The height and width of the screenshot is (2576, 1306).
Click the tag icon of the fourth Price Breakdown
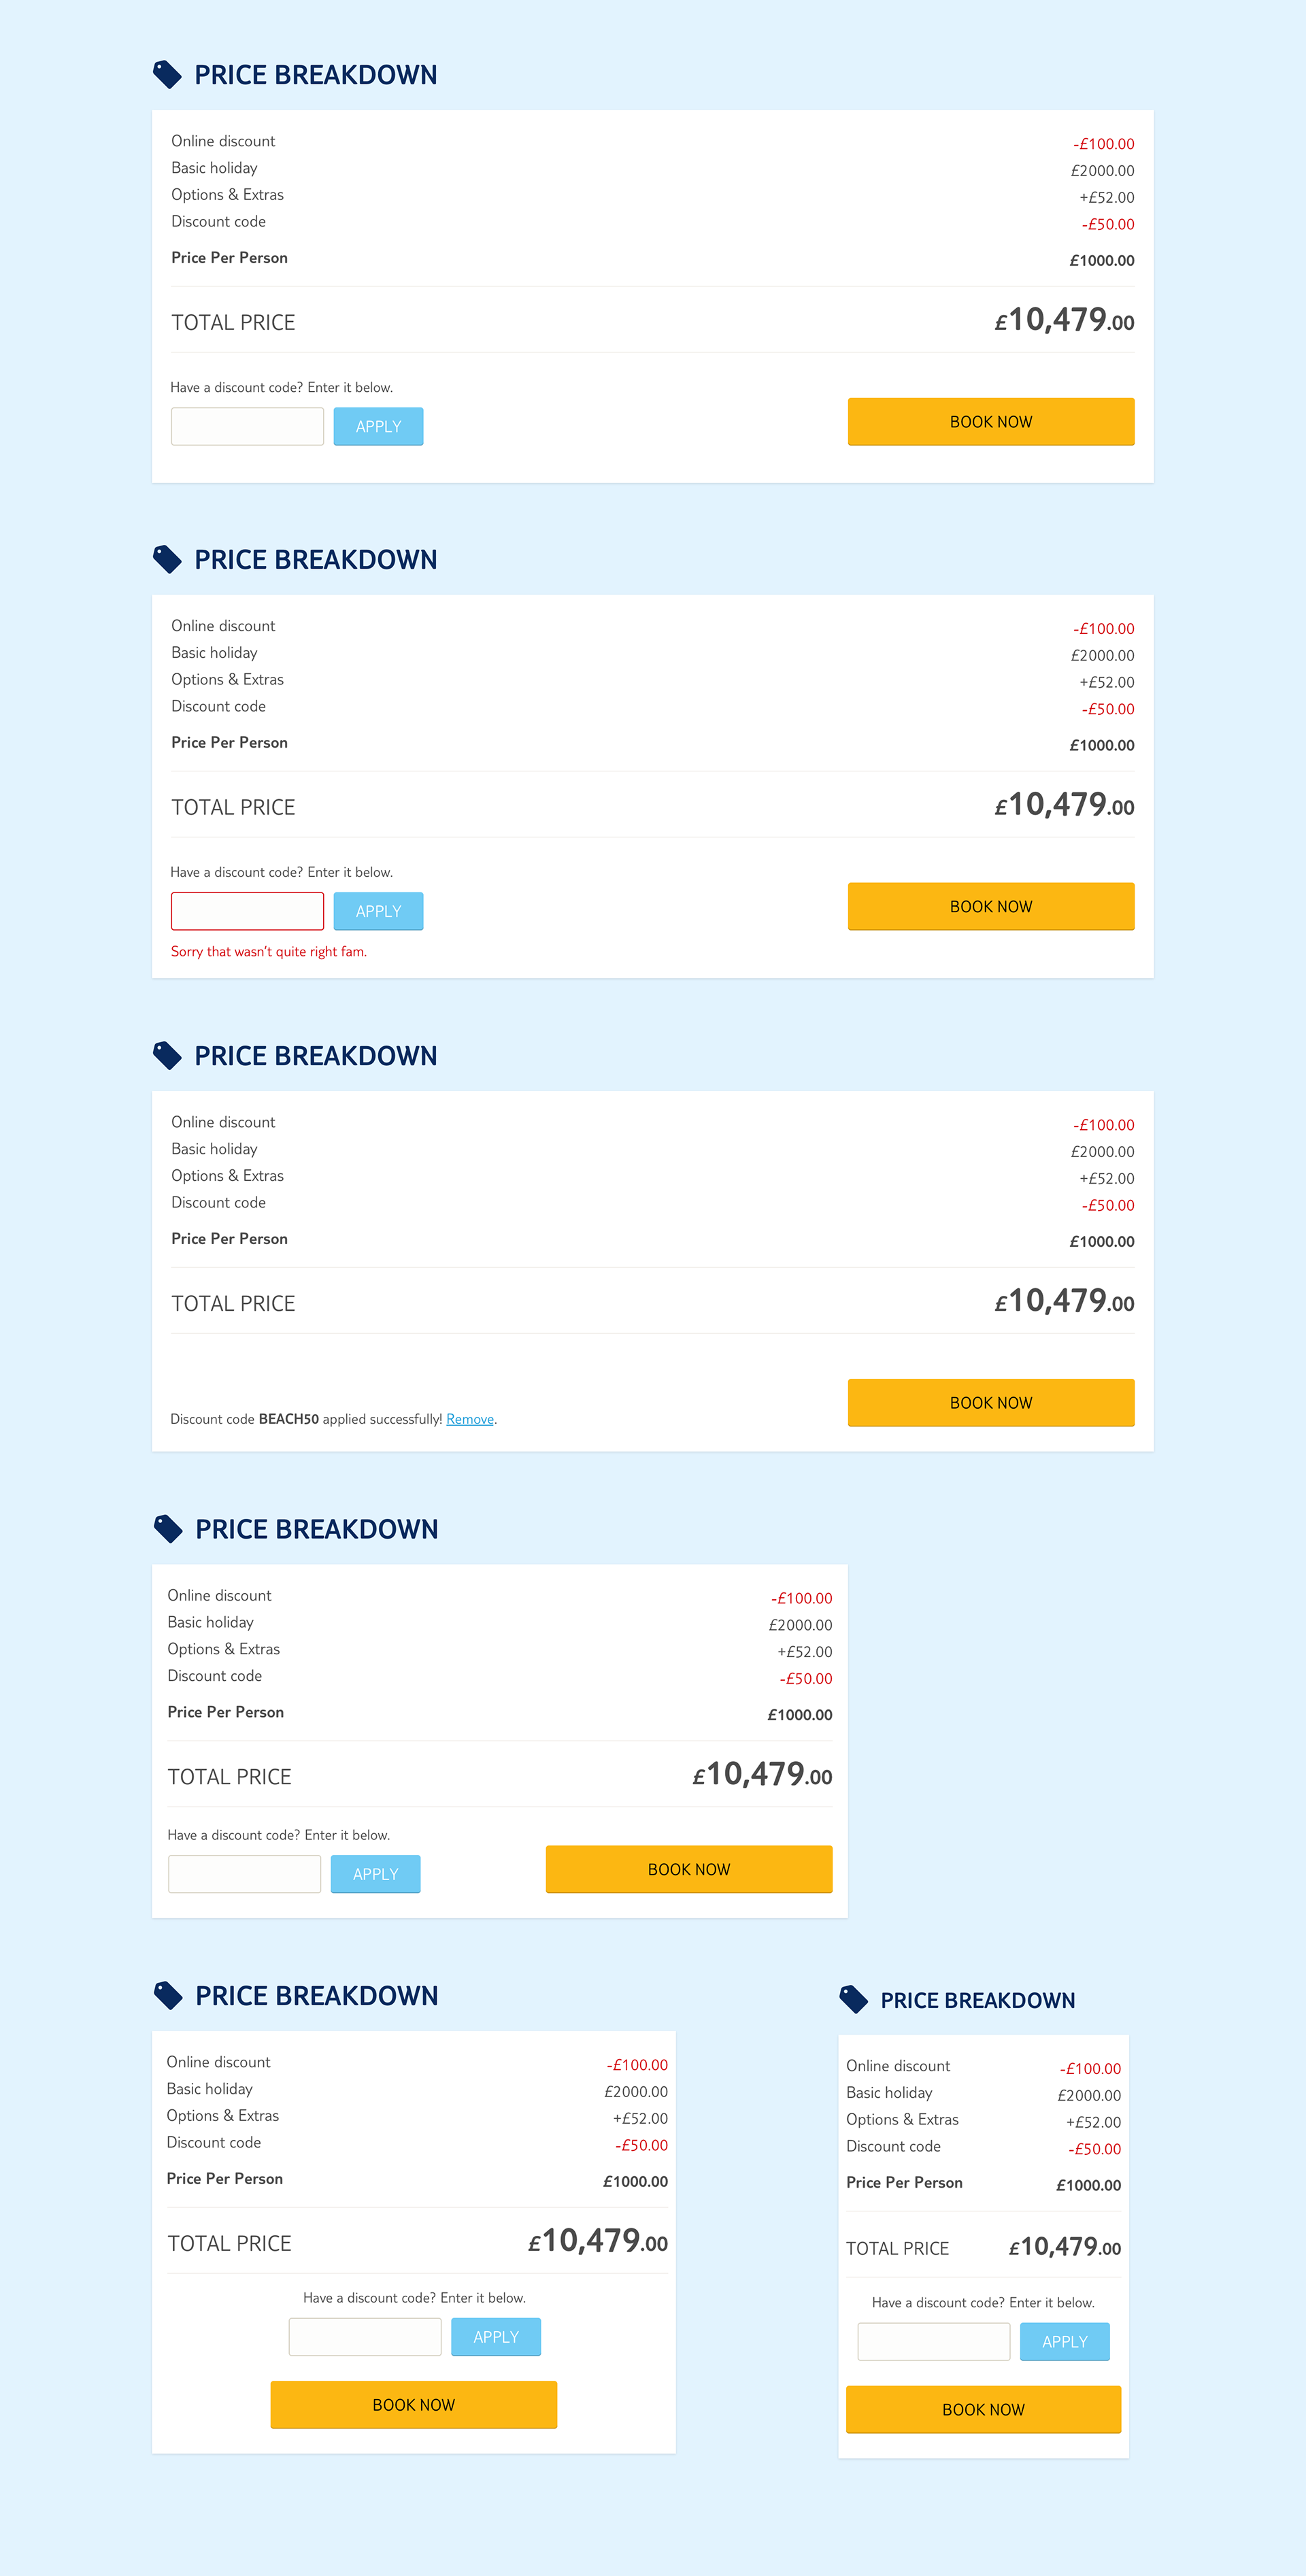click(168, 1529)
